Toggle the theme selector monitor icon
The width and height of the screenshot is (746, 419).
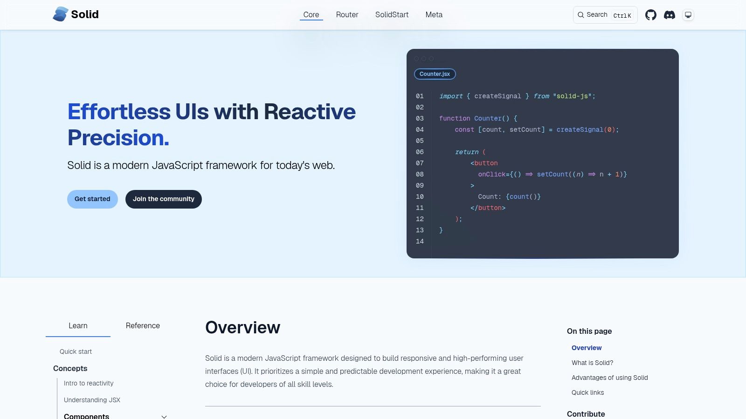(x=688, y=15)
